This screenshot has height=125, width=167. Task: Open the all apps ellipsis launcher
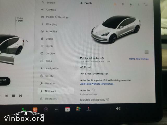(x=57, y=109)
